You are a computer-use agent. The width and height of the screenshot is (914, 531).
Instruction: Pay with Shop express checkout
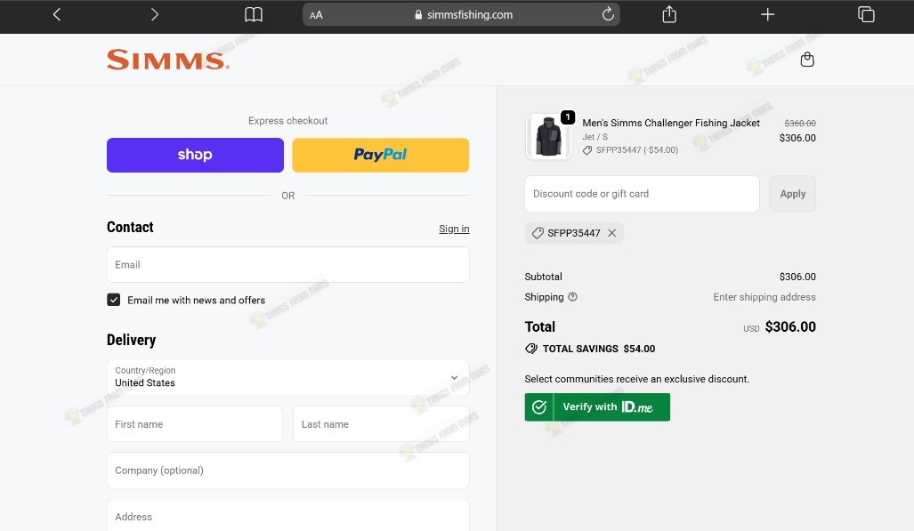click(195, 155)
